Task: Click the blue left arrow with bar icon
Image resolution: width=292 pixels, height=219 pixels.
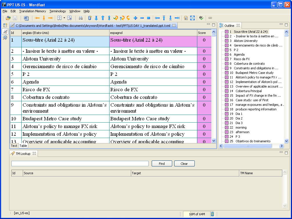Action: [x=157, y=18]
